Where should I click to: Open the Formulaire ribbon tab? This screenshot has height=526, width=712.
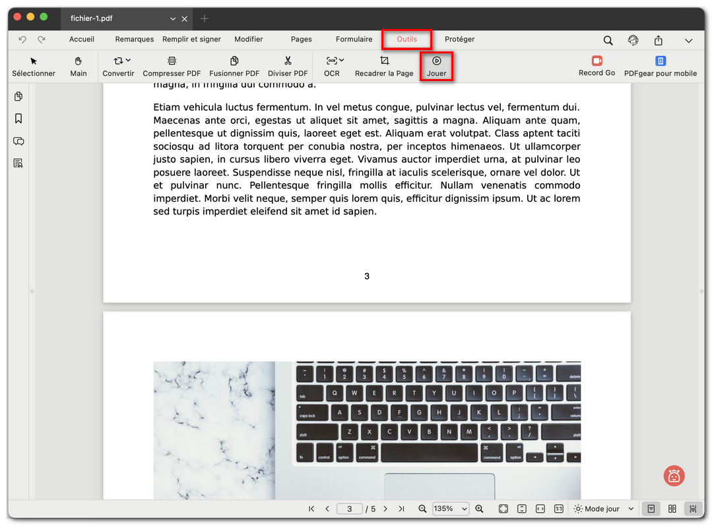[x=354, y=39]
